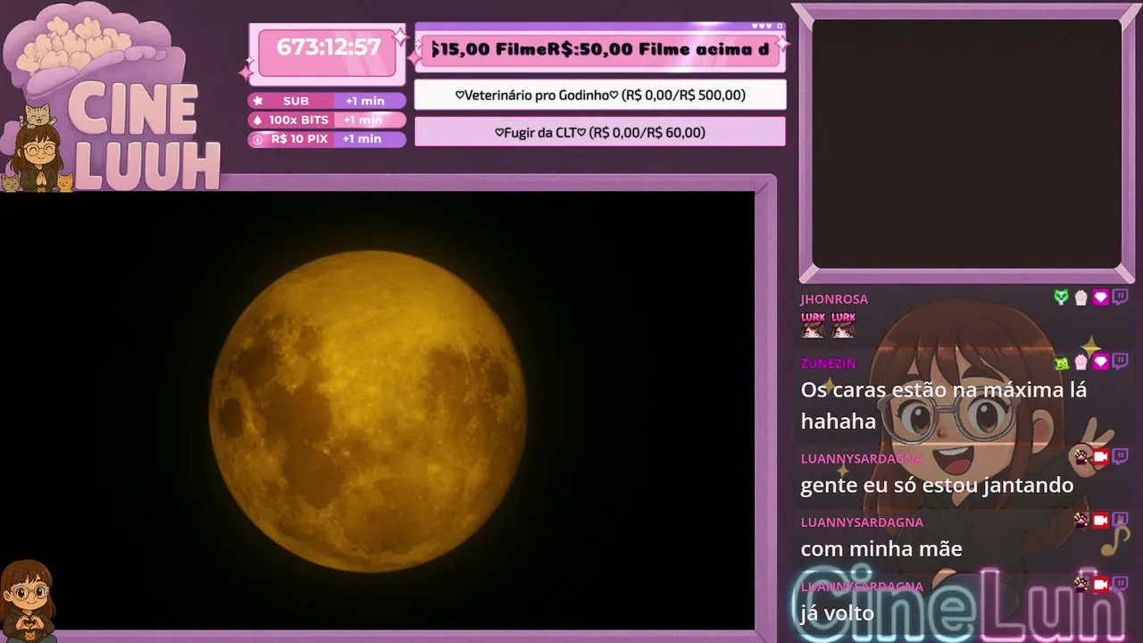Image resolution: width=1143 pixels, height=643 pixels.
Task: Click ZUNEZIN's paw badge
Action: click(1080, 362)
